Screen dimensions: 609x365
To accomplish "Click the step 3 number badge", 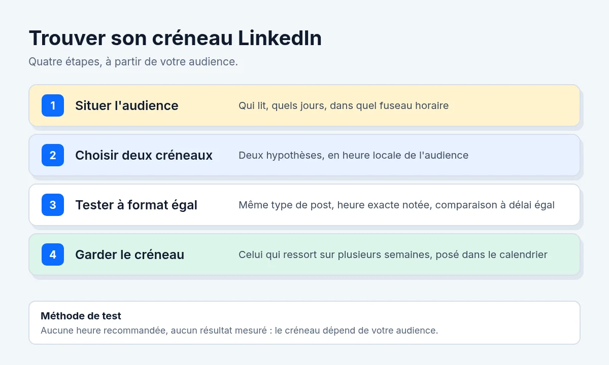I will 53,205.
